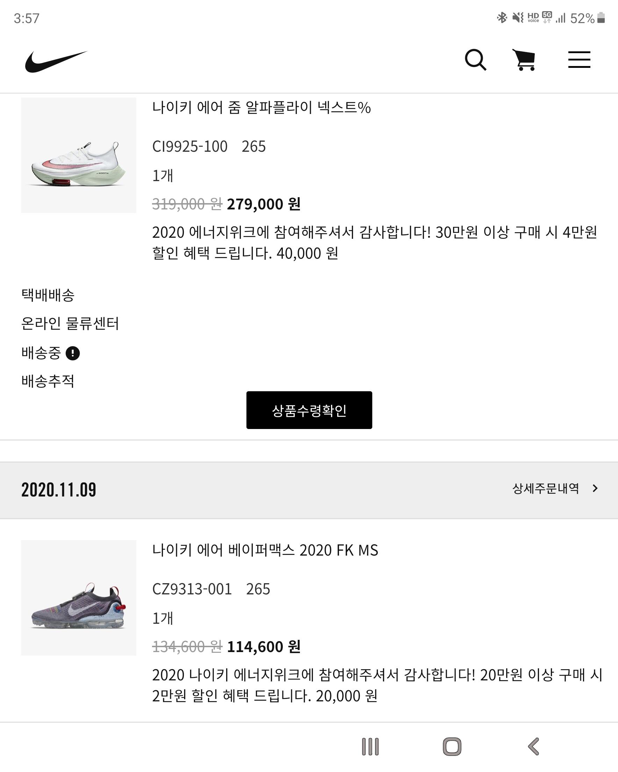Expand order details chevron arrow
Viewport: 618px width, 772px height.
coord(595,488)
